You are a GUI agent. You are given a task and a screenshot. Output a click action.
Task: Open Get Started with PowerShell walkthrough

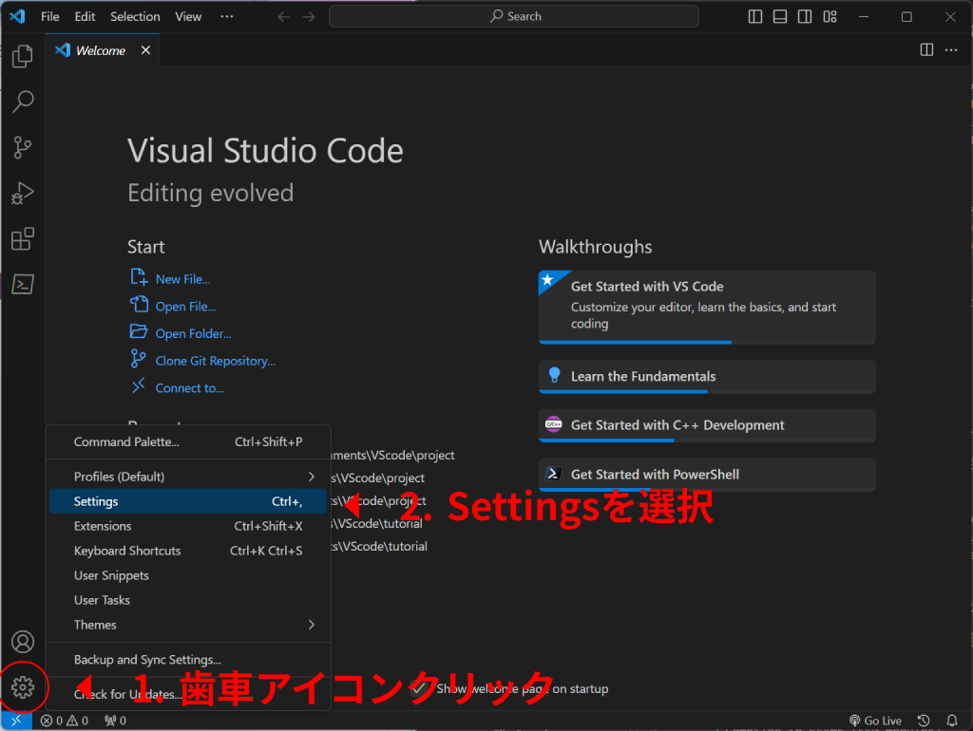(x=707, y=475)
